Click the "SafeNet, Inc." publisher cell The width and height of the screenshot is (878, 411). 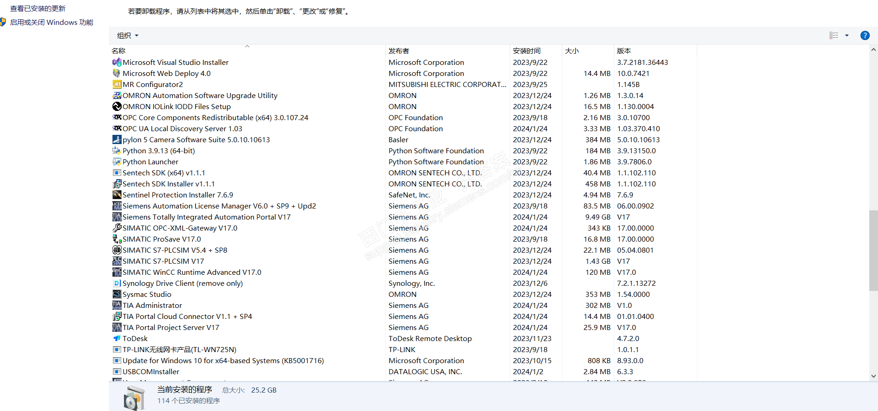coord(409,195)
